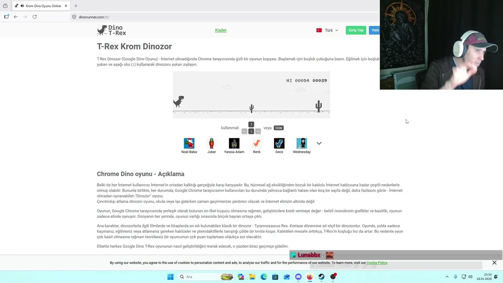Open the Cookie Policy link
Image resolution: width=503 pixels, height=283 pixels.
377,263
